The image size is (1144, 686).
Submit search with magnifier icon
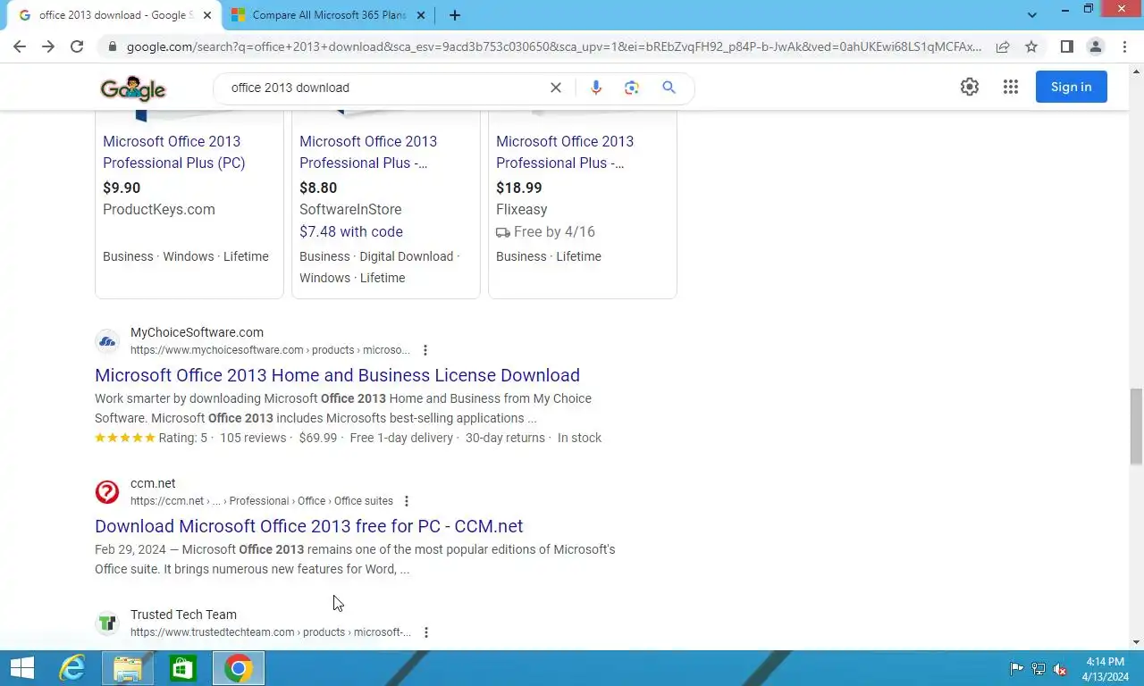669,88
